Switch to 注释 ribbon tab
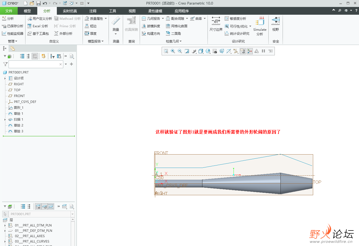 coord(93,11)
